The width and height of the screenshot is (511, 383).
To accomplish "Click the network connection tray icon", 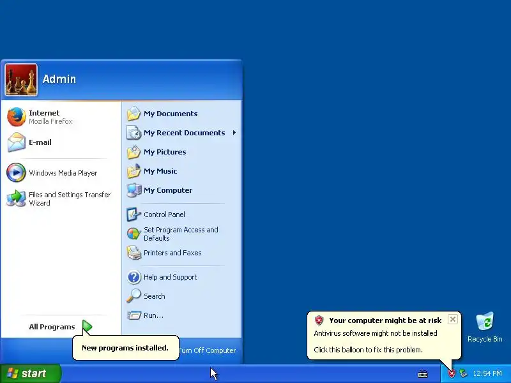I will tap(463, 373).
